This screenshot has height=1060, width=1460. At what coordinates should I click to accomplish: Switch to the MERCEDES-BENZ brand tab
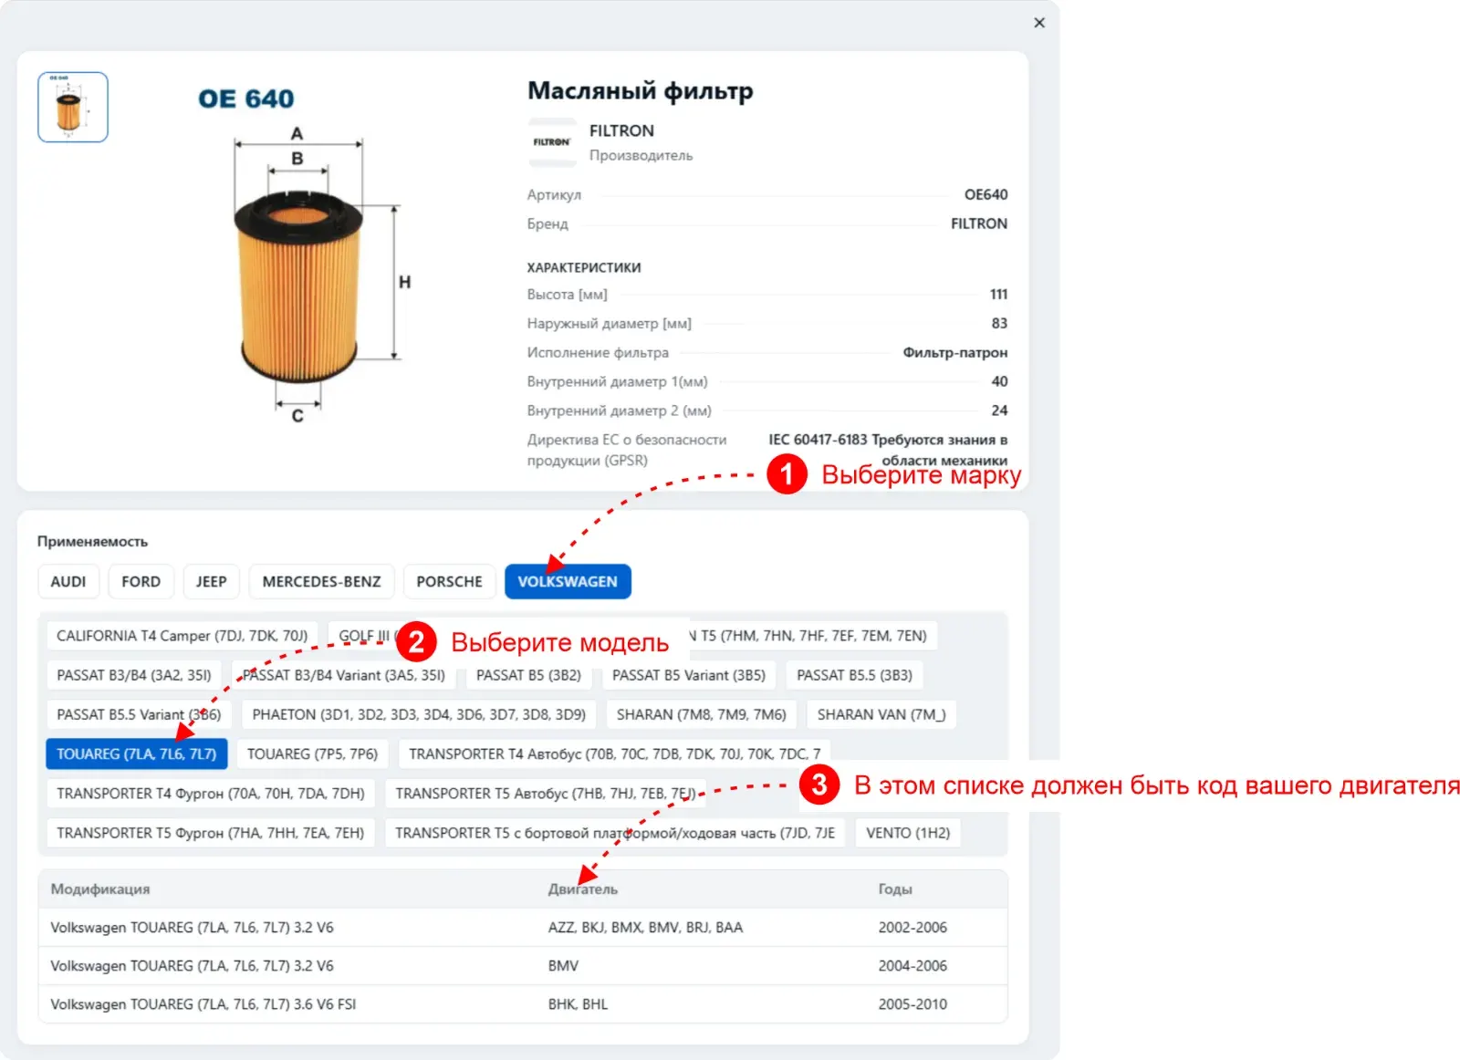[x=321, y=582]
